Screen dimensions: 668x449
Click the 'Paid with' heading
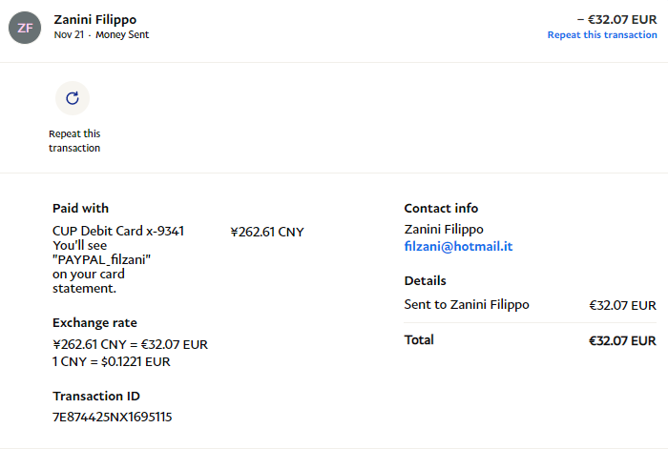pos(80,208)
